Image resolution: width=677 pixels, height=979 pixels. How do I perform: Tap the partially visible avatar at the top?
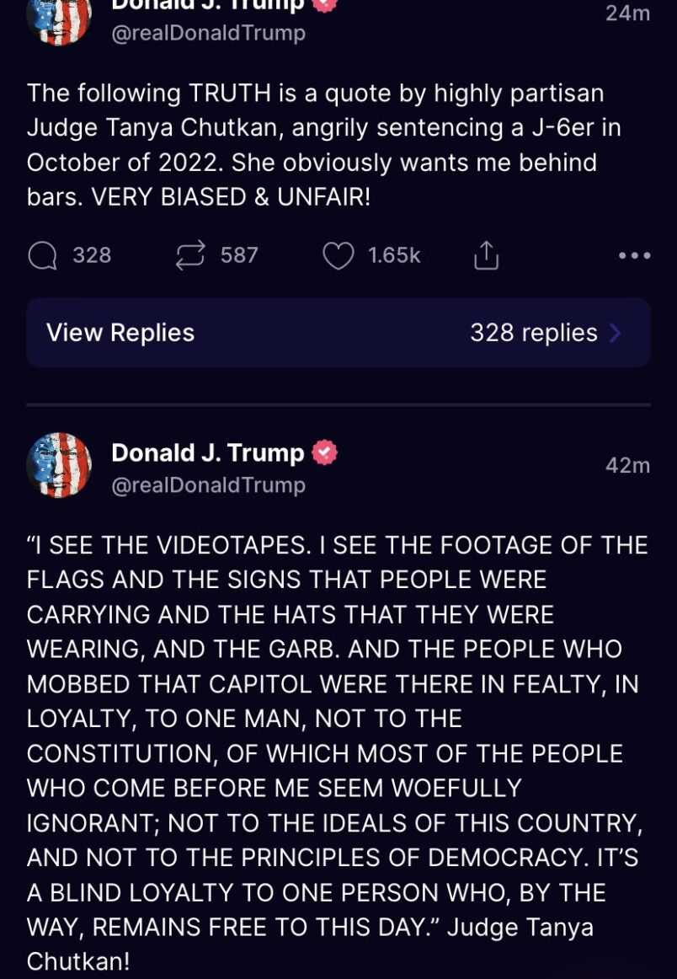tap(59, 19)
